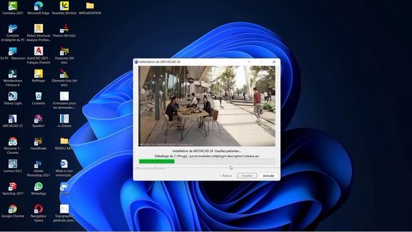Viewport: 412px width, 232px height.
Task: Select the Adobe Photoshop 2021 icon
Action: [x=39, y=168]
